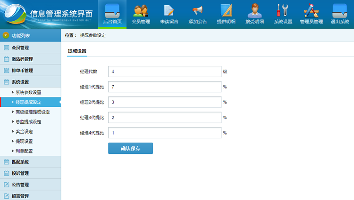The image size is (354, 200).
Task: Click the 留言管理 edit icon
Action: point(7,196)
